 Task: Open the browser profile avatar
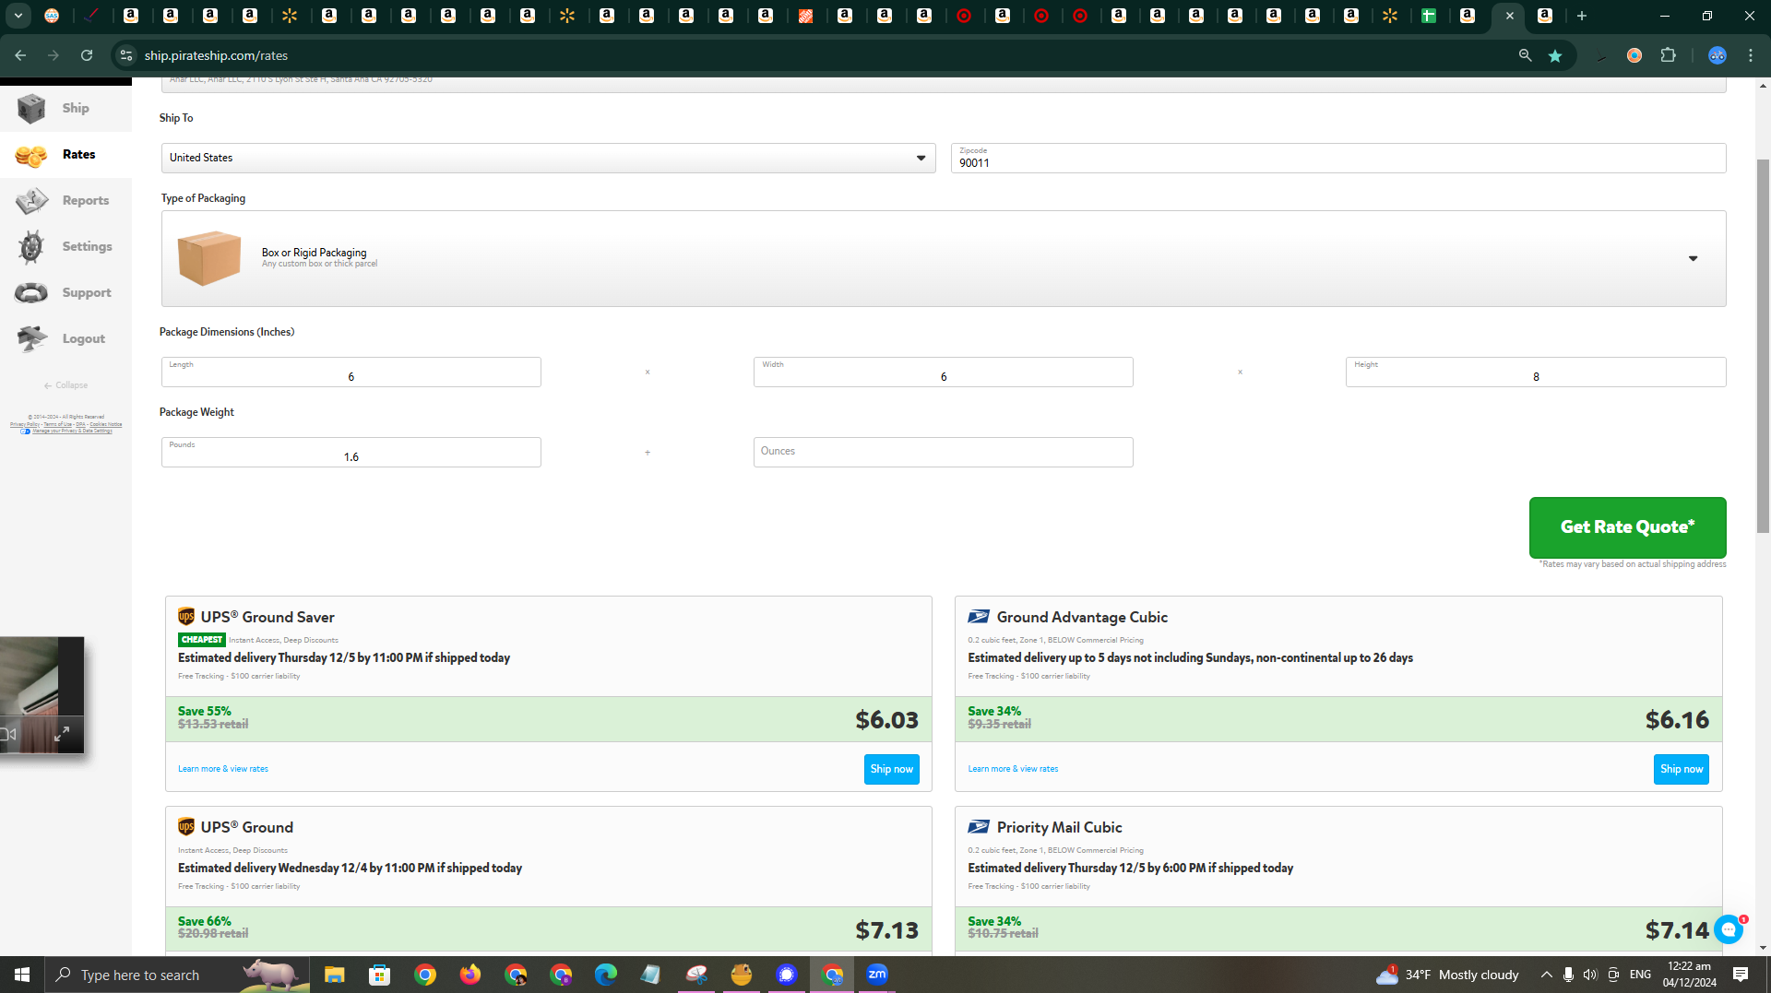coord(1718,55)
